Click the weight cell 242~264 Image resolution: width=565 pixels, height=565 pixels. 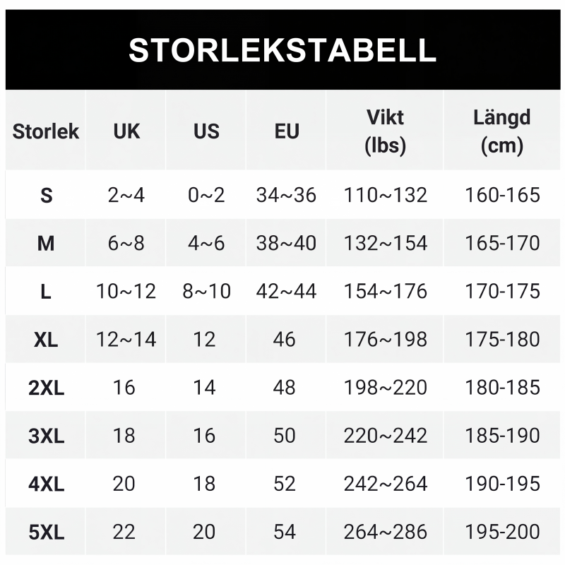[x=385, y=484]
